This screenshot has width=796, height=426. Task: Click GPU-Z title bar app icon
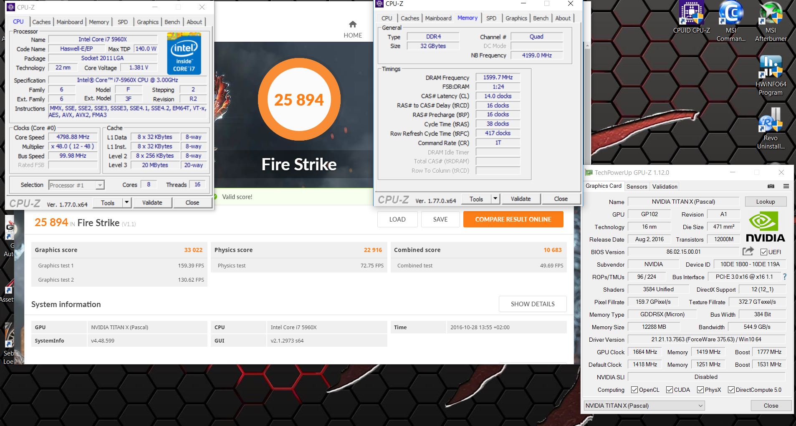[589, 172]
